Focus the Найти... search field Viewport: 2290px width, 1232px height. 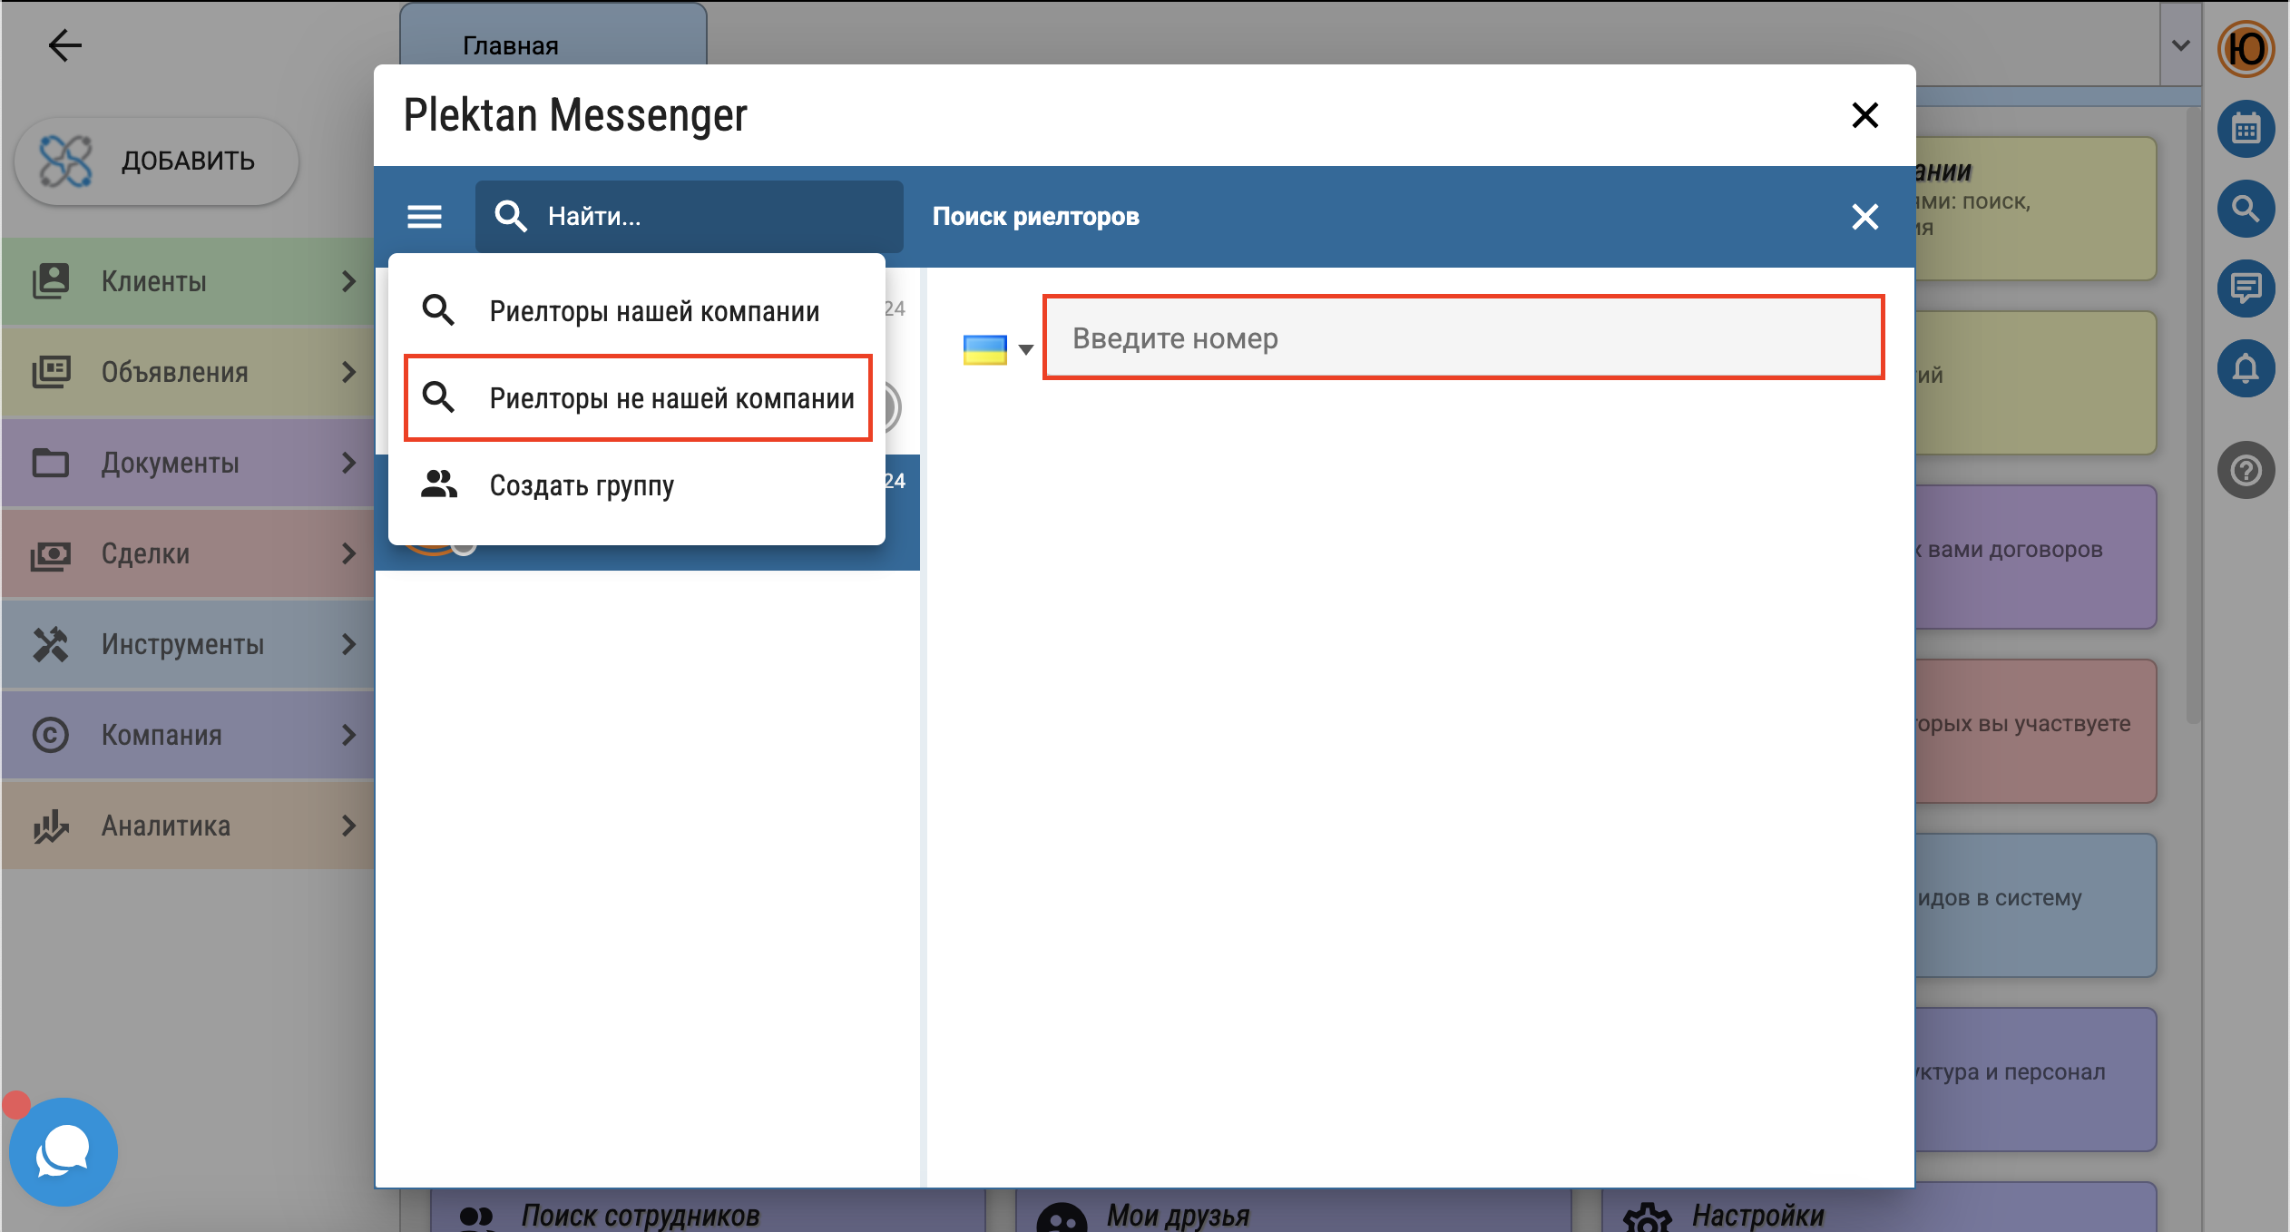point(690,216)
